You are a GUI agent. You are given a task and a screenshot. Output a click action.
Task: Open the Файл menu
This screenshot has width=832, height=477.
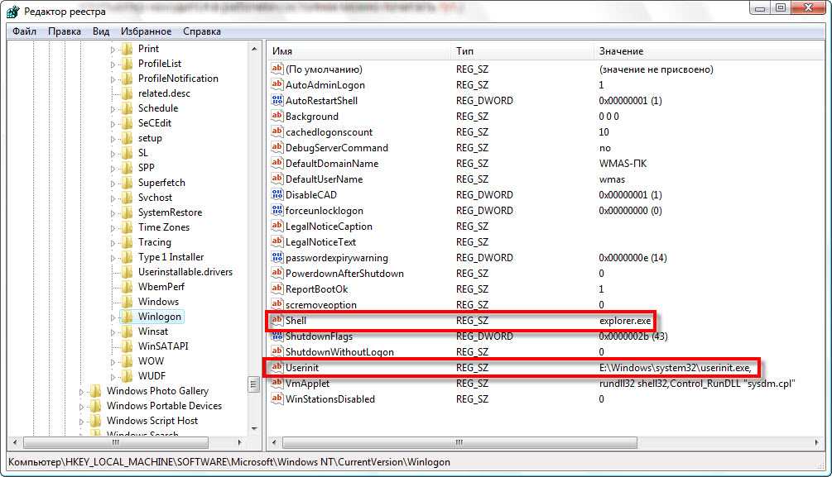pos(24,31)
